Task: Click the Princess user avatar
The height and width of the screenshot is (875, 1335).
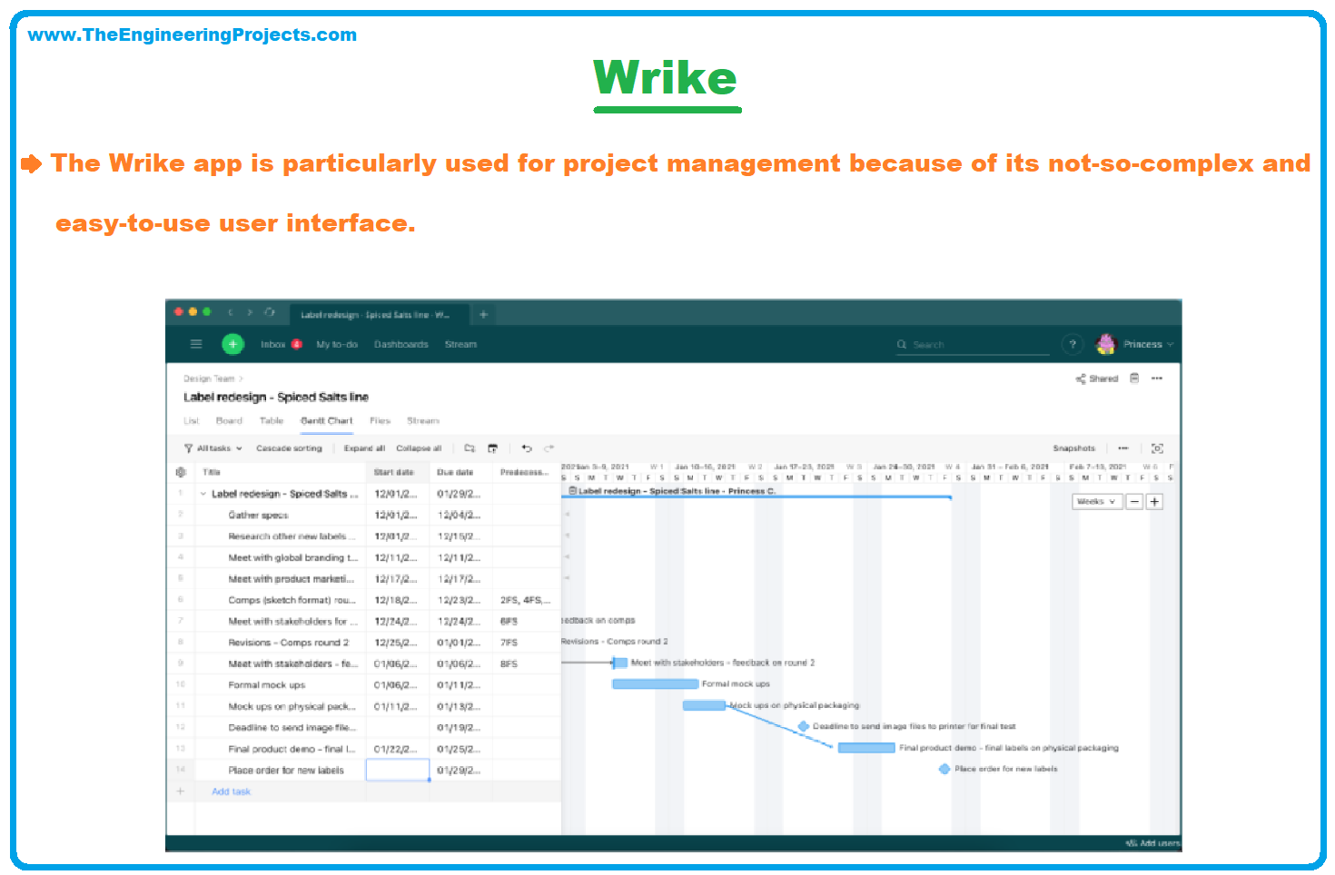Action: tap(1105, 344)
